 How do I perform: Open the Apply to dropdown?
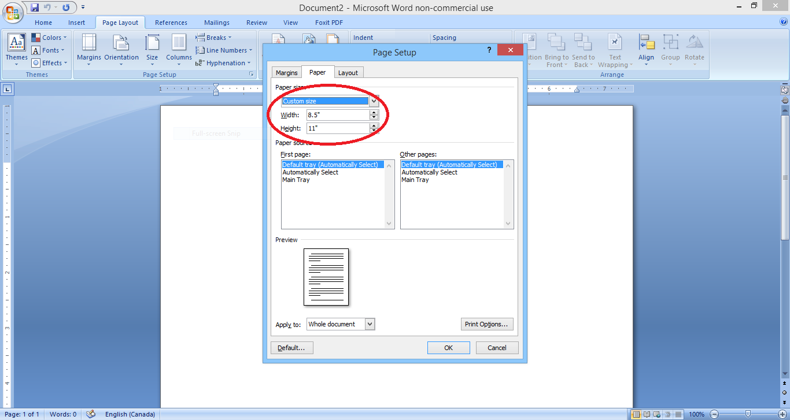(370, 324)
